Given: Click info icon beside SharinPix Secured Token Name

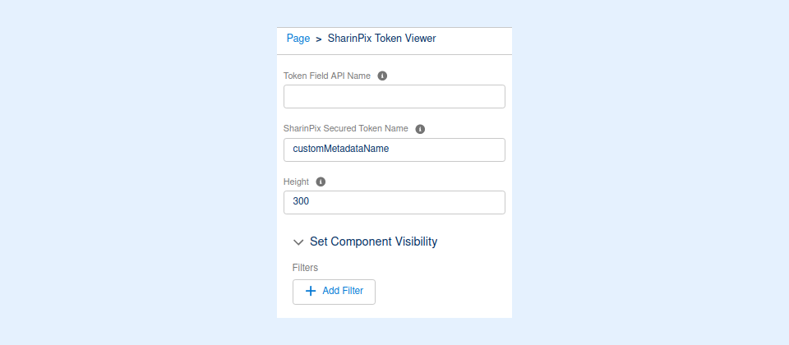Looking at the screenshot, I should (420, 129).
